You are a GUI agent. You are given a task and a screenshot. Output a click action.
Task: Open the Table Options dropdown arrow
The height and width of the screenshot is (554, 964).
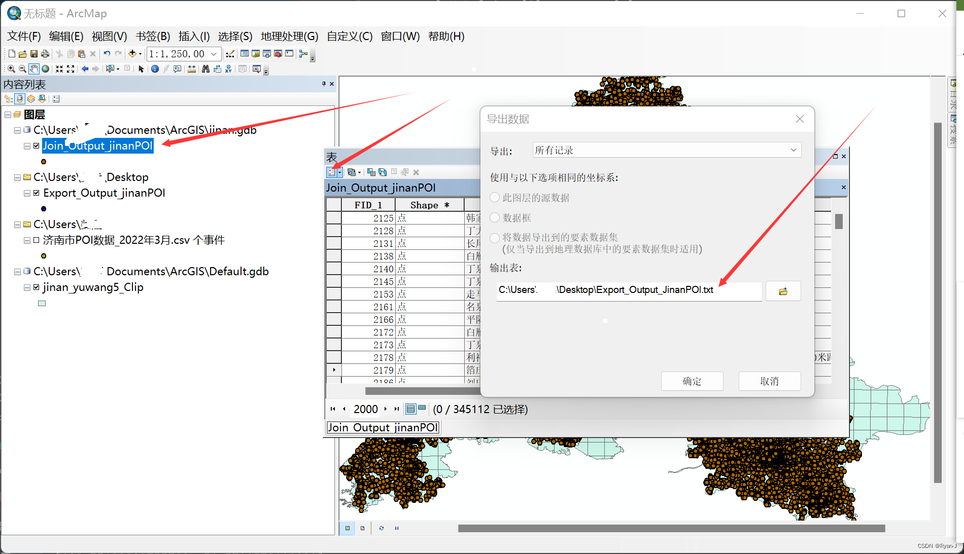pyautogui.click(x=340, y=172)
